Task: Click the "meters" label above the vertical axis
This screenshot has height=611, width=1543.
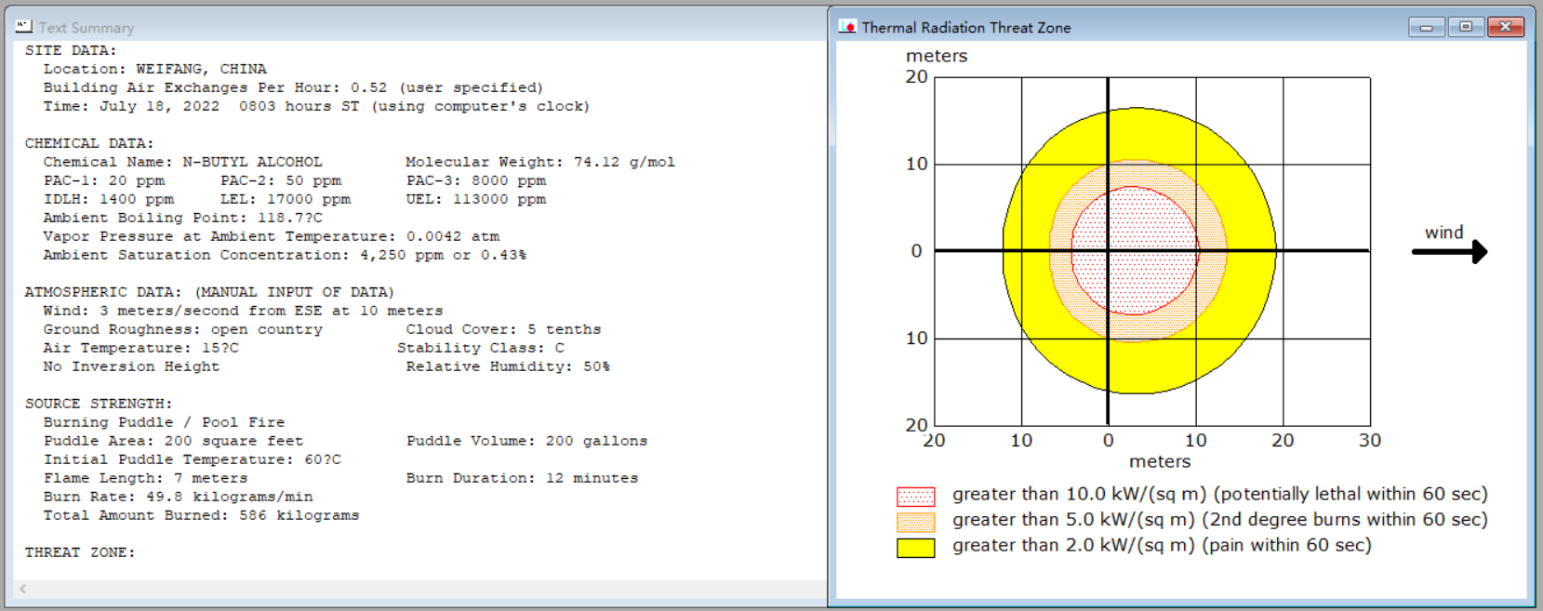Action: click(937, 56)
